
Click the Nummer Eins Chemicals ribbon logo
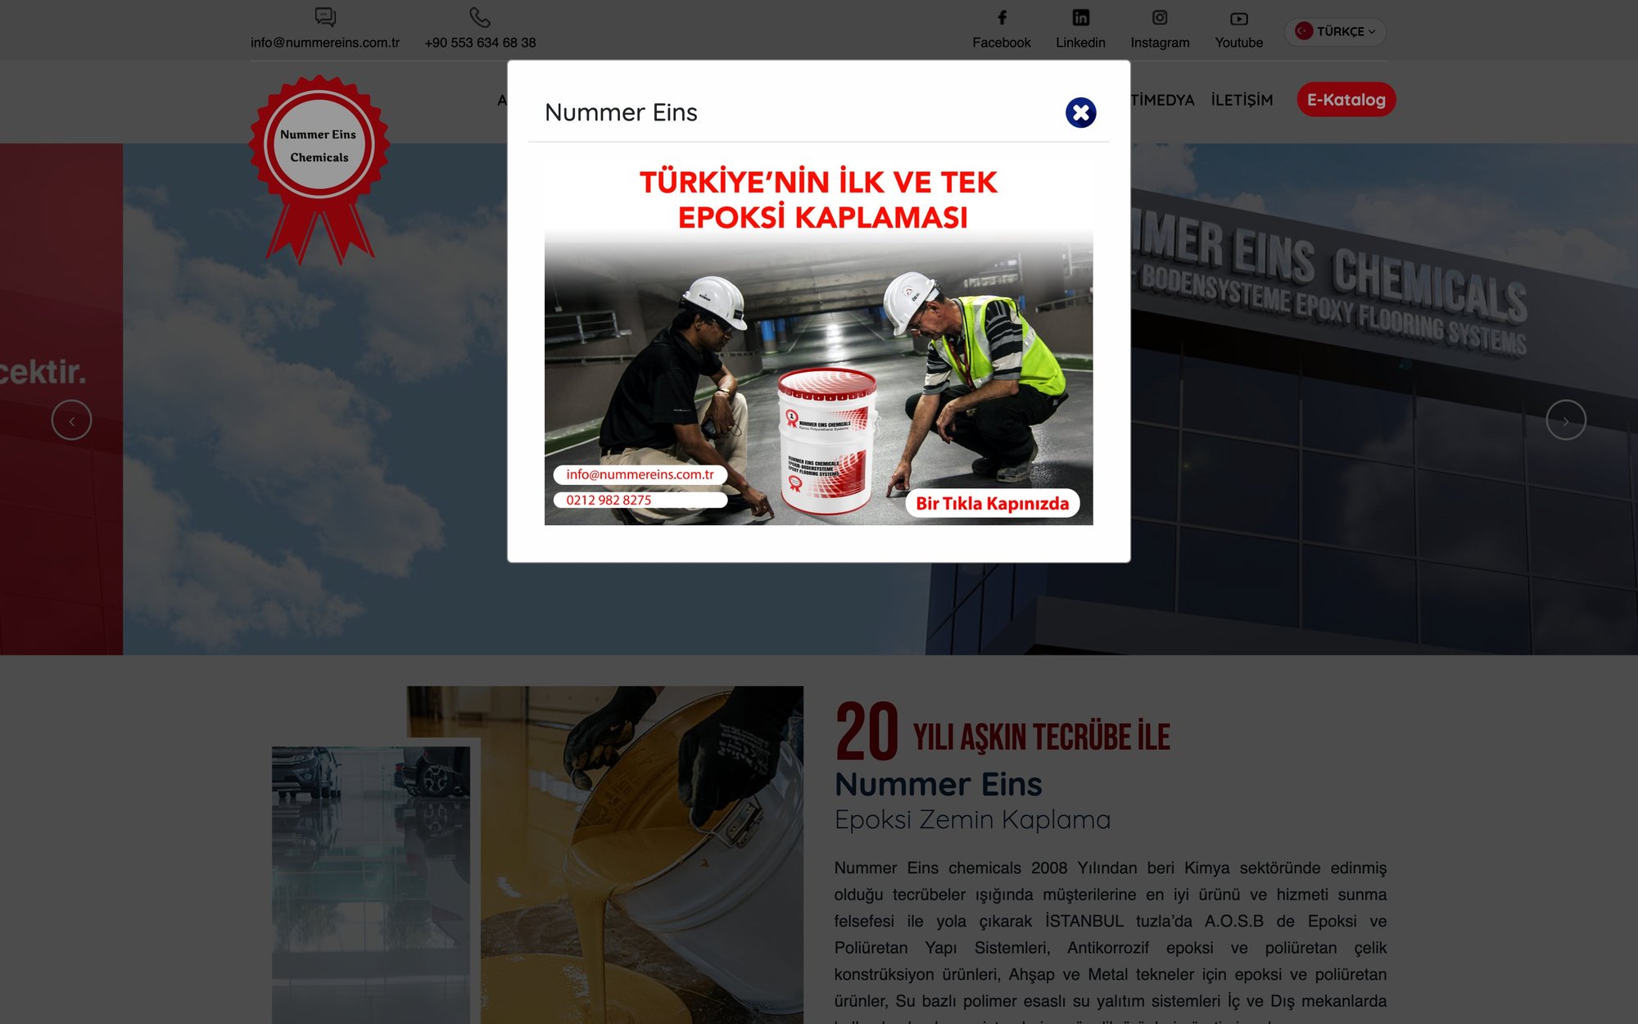319,170
